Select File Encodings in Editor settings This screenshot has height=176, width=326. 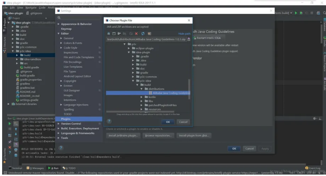tap(73, 62)
